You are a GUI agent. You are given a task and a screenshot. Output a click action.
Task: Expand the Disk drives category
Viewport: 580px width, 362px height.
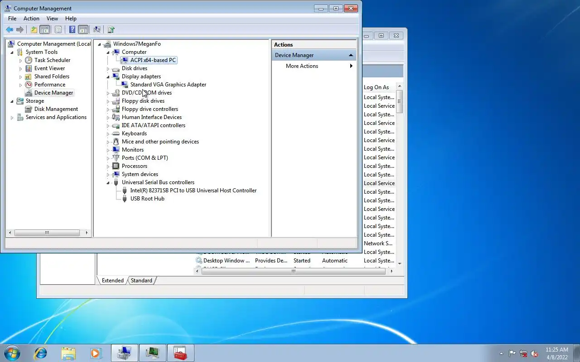click(x=108, y=69)
